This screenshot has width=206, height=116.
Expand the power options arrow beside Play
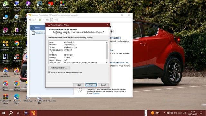coord(43,20)
